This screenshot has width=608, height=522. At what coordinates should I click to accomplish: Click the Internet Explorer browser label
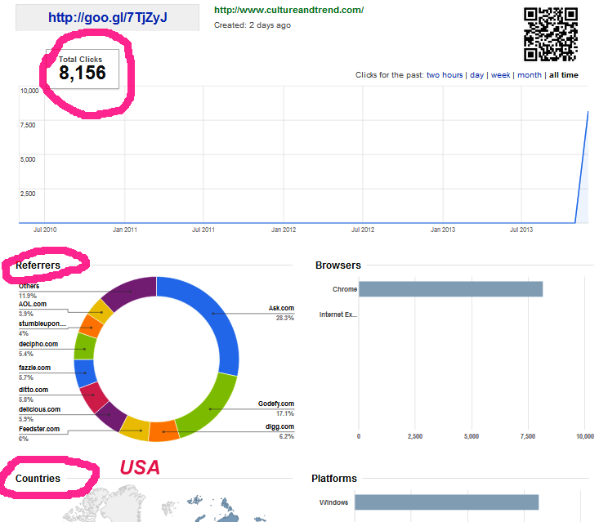[x=338, y=315]
